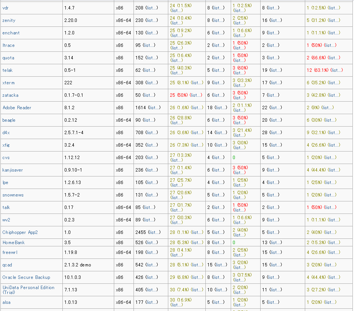The width and height of the screenshot is (354, 311).
Task: Select version text 2.5.7.1-4
Action: coord(74,133)
